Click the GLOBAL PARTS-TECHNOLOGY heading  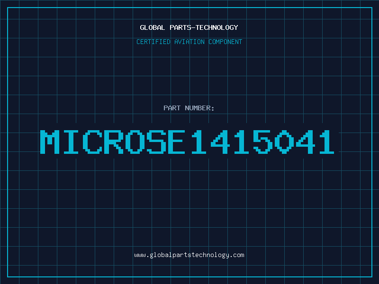(x=189, y=27)
